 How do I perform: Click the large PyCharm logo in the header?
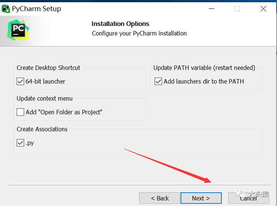pos(18,30)
